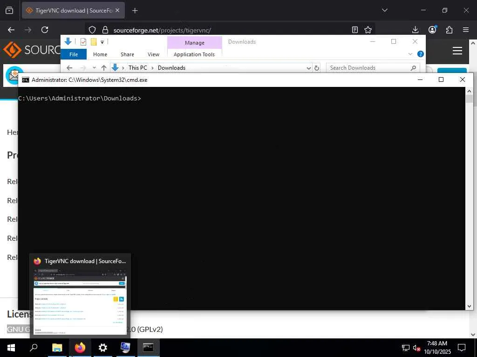Open network status tray icon

[406, 348]
